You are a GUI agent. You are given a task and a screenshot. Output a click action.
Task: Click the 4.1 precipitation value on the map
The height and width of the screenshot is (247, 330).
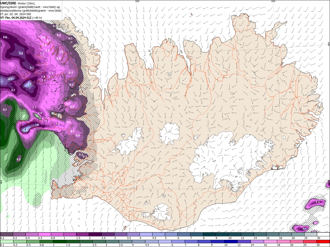point(10,79)
